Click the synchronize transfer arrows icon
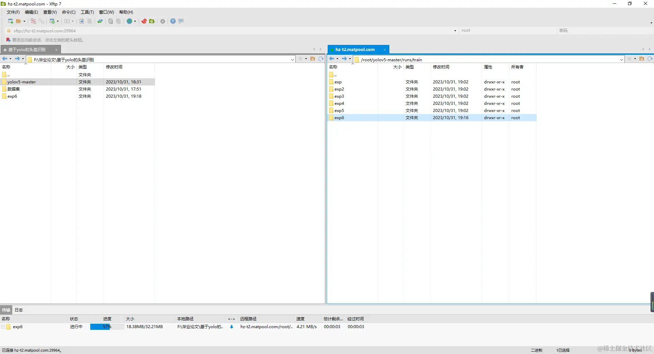This screenshot has width=654, height=354. pos(100,21)
